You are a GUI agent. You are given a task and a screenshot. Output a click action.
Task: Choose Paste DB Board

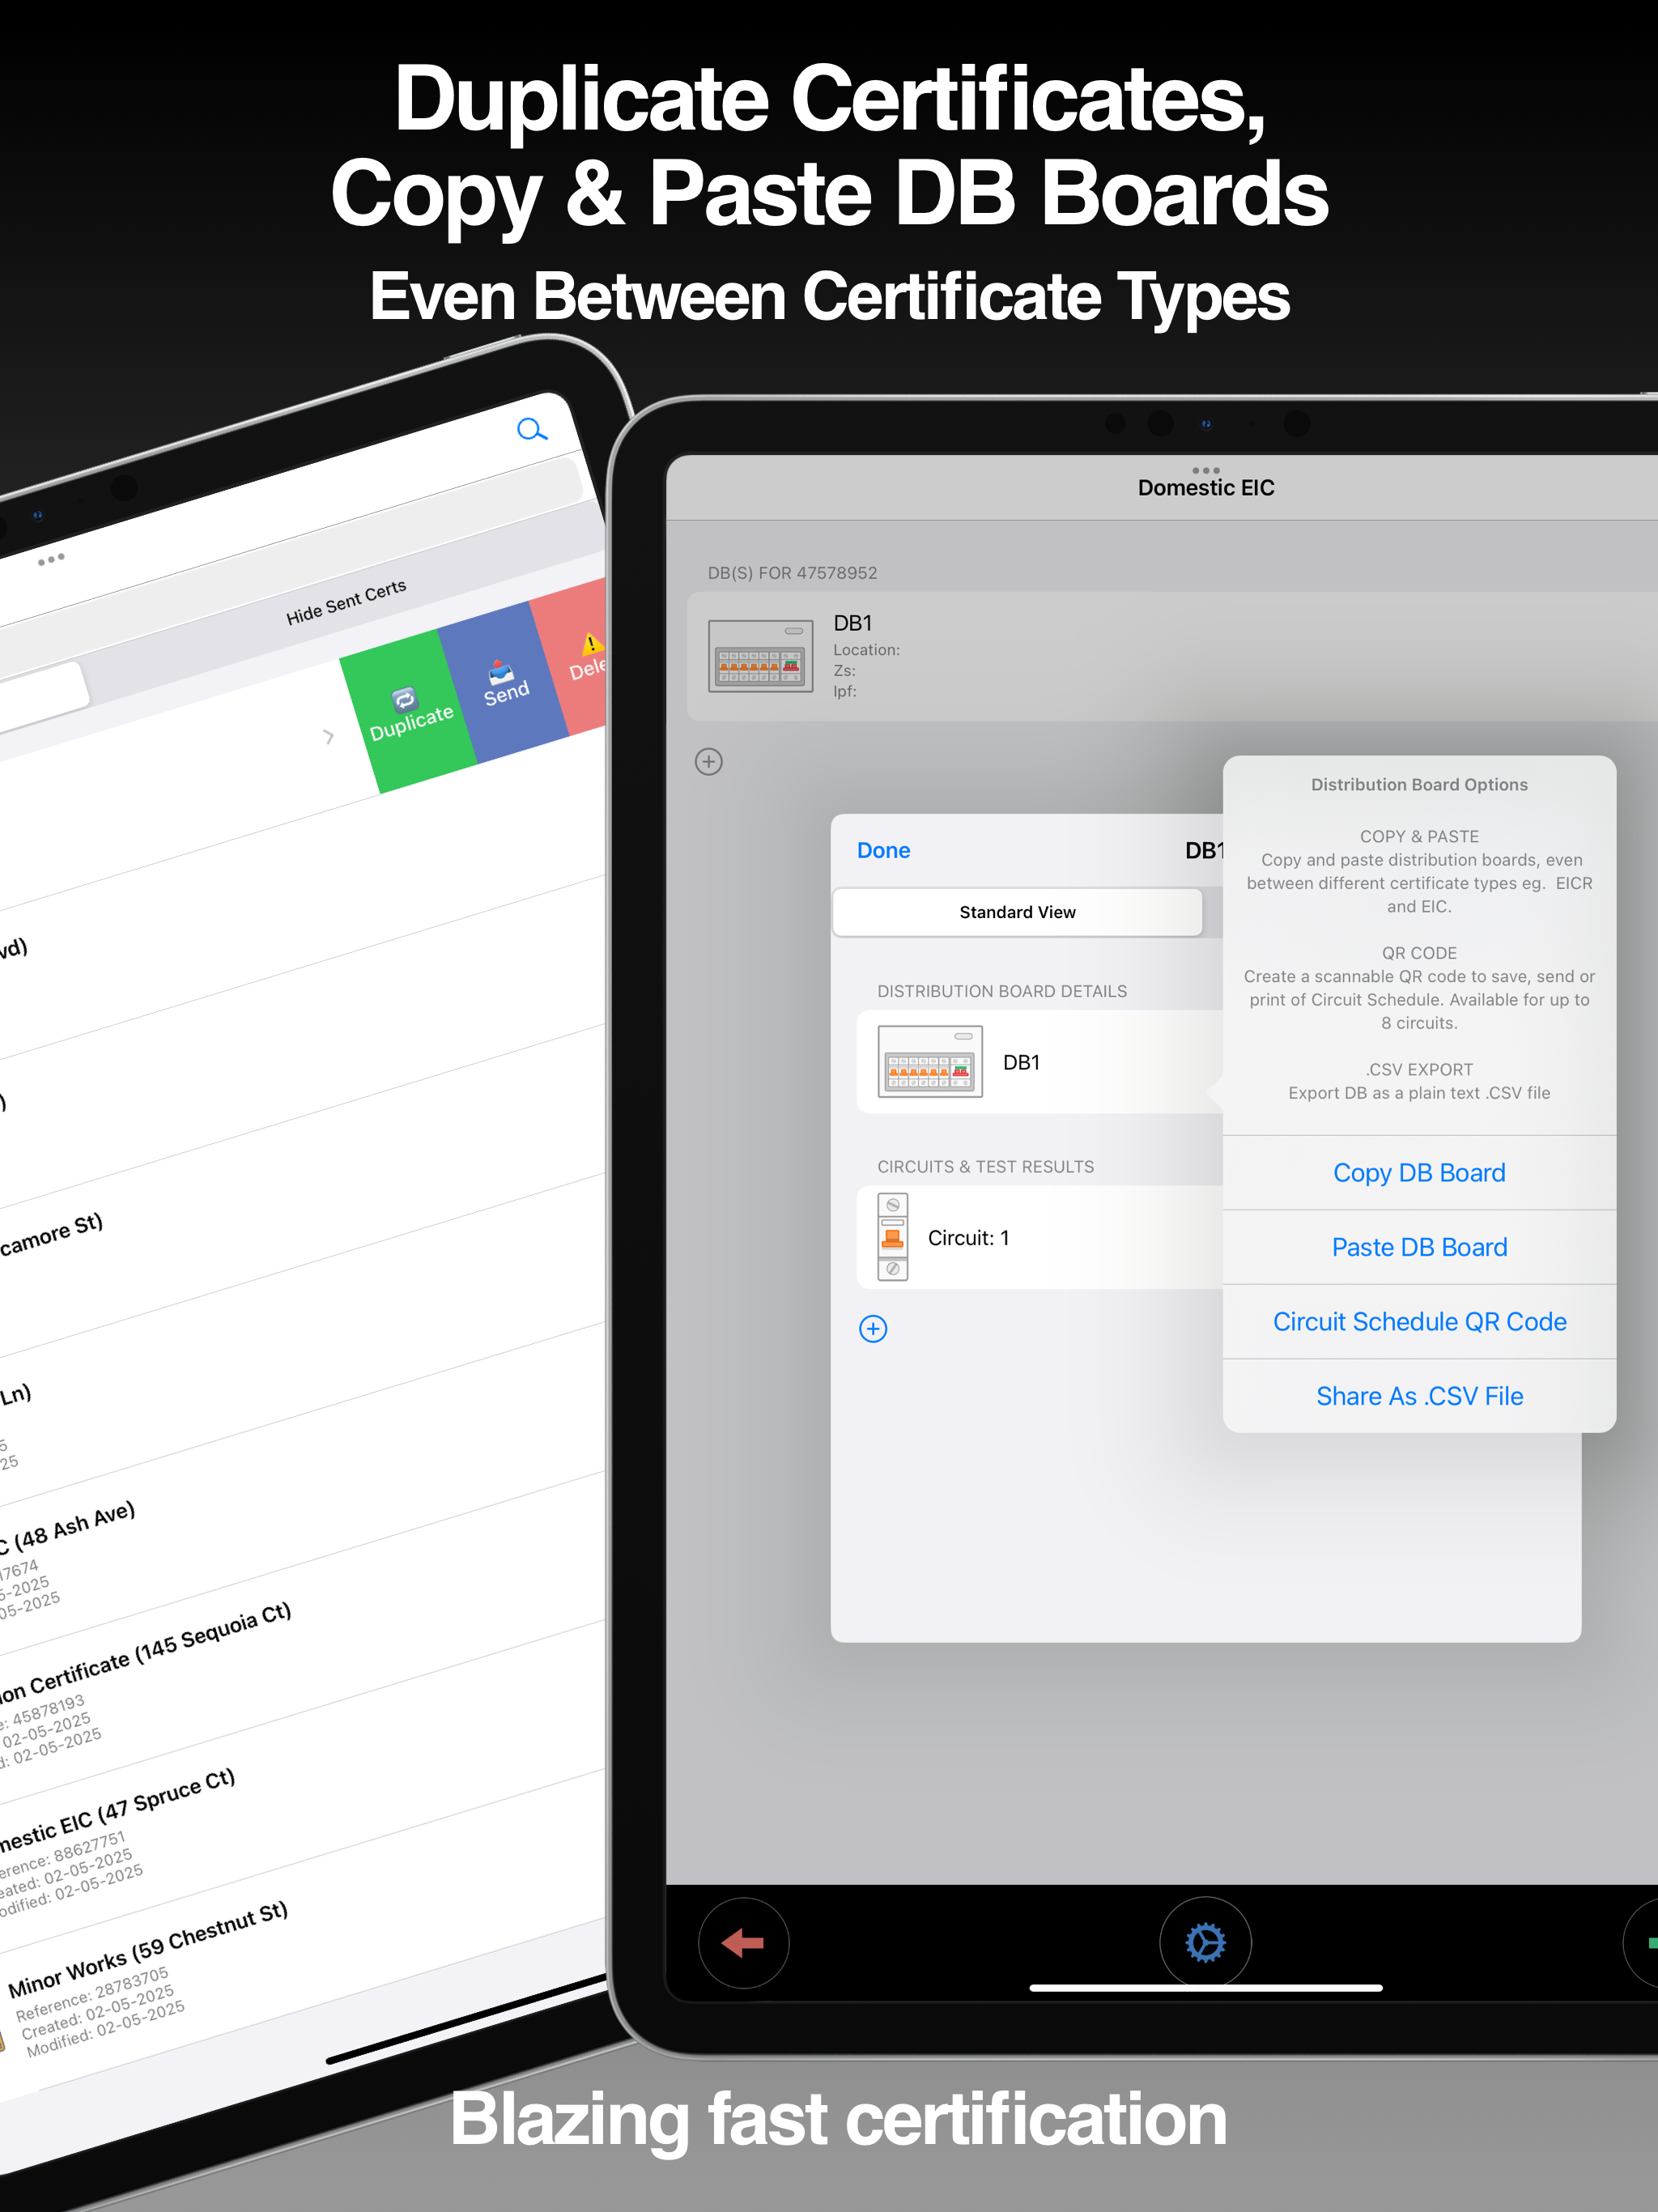point(1419,1247)
